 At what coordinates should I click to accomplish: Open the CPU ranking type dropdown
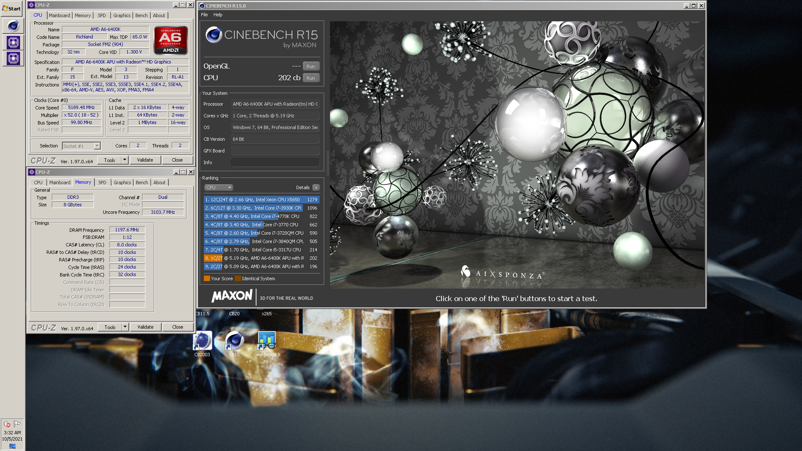tap(218, 187)
